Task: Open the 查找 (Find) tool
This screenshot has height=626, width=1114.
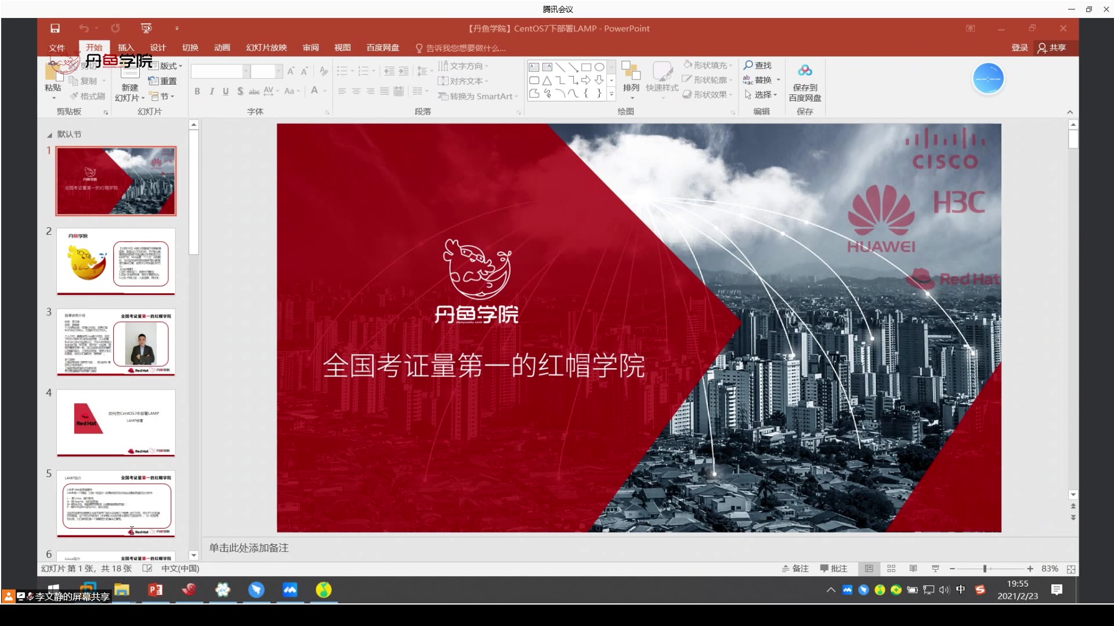Action: [758, 65]
